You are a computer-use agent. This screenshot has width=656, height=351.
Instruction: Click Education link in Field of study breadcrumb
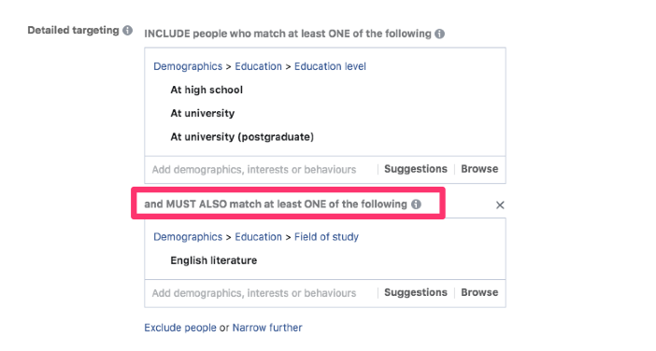[x=258, y=237]
